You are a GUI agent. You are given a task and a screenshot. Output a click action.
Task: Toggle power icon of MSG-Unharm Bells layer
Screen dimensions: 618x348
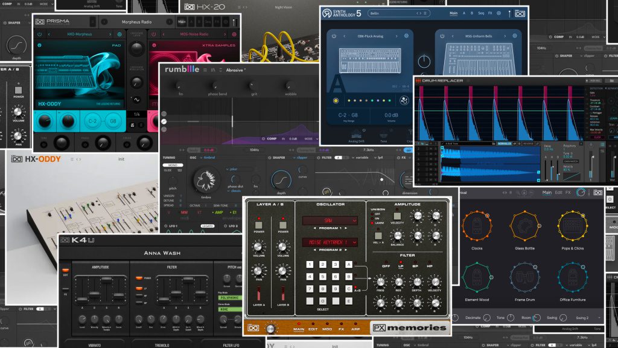(442, 36)
